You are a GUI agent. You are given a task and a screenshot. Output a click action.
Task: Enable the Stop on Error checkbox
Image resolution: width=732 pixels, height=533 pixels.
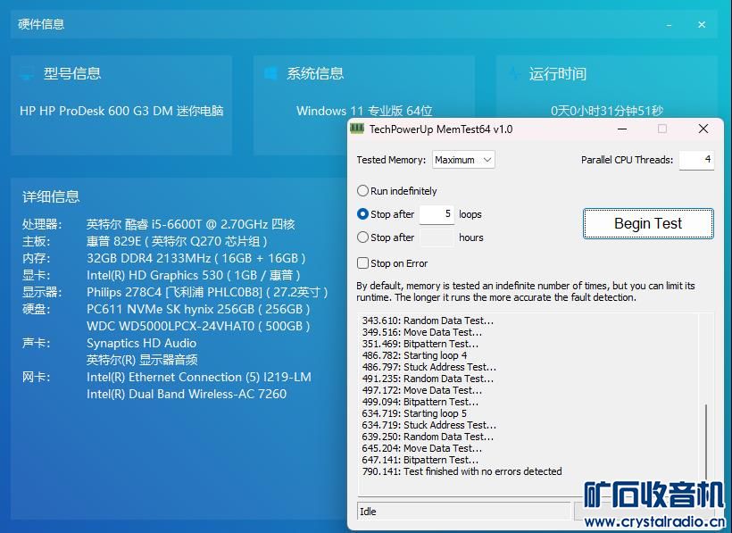[362, 263]
